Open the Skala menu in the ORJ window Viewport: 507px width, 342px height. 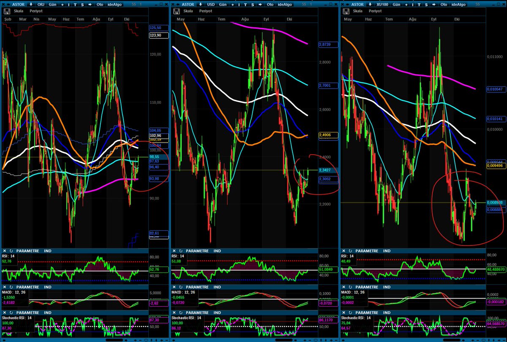pos(19,11)
